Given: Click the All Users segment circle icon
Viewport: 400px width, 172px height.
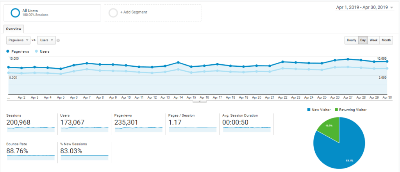Looking at the screenshot, I should [x=15, y=13].
